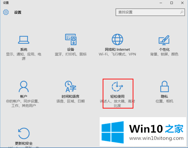Open the 个性化 (Personalization) brush icon
Image resolution: width=188 pixels, height=148 pixels.
tap(164, 40)
